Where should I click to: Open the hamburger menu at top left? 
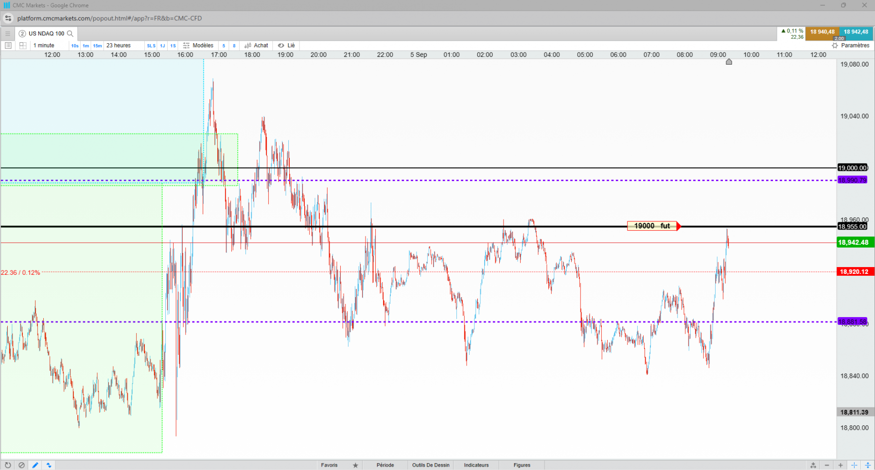7,34
